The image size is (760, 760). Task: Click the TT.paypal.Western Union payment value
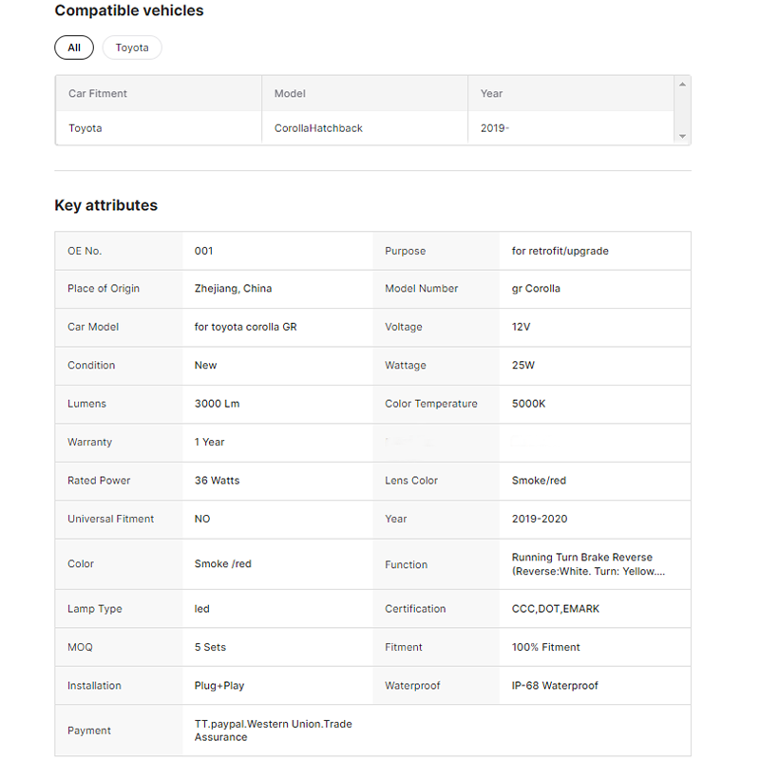click(273, 731)
